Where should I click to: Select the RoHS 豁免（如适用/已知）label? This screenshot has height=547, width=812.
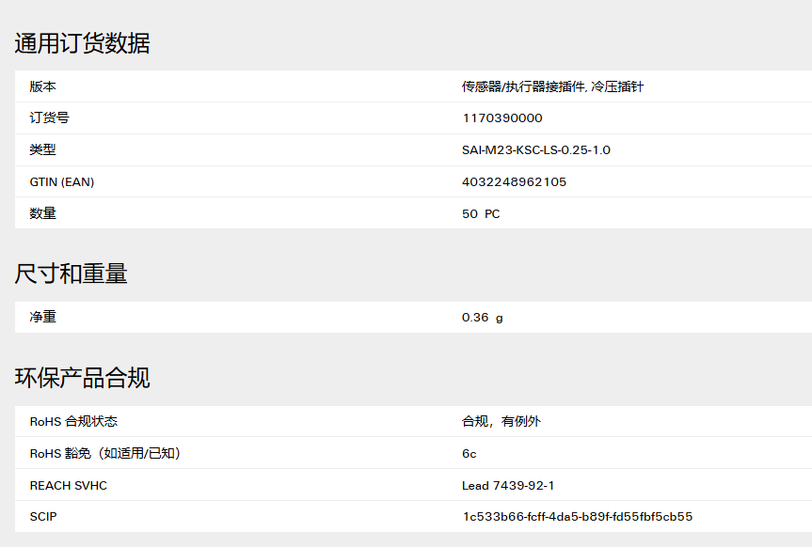(105, 453)
